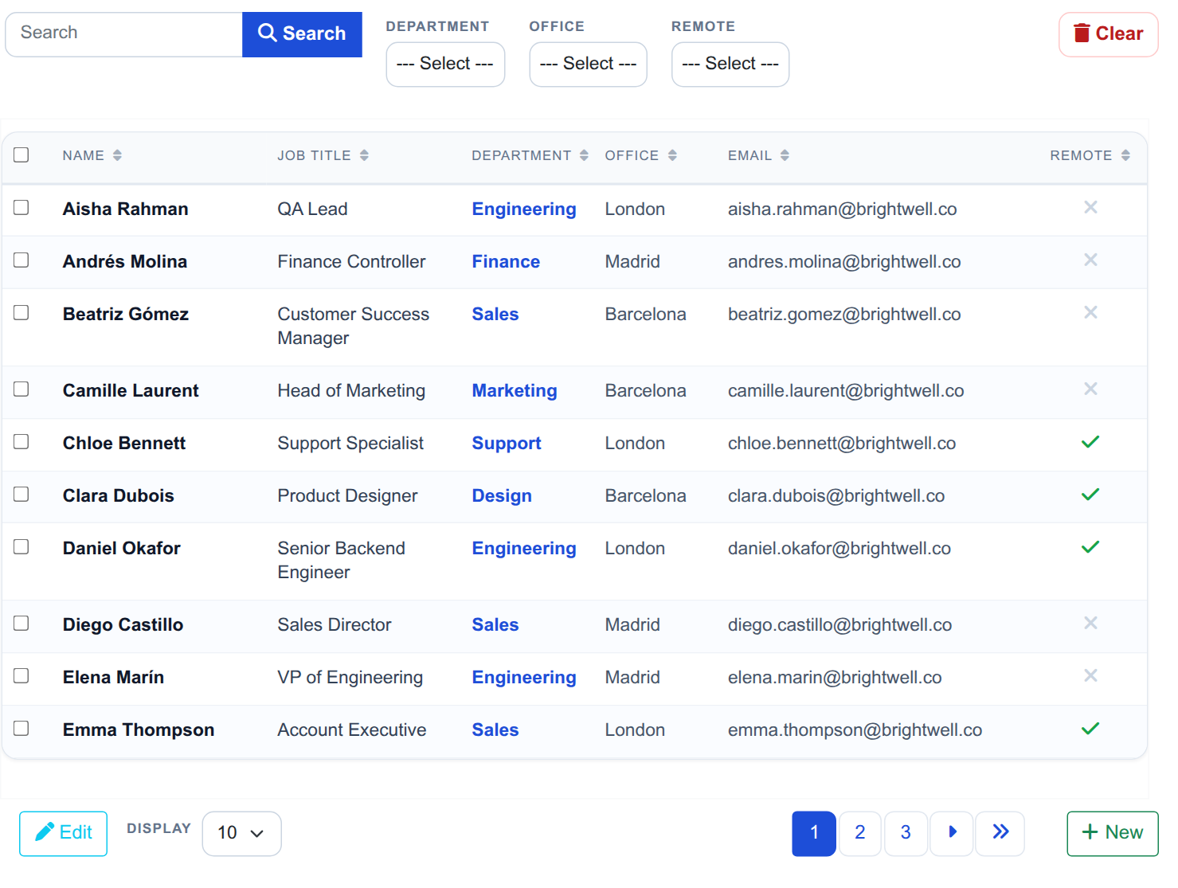Change the Display rows-per-page dropdown
Viewport: 1178px width, 888px height.
coord(241,833)
